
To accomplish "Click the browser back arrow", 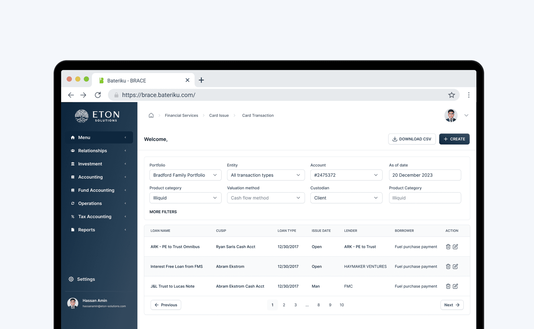I will [x=71, y=95].
